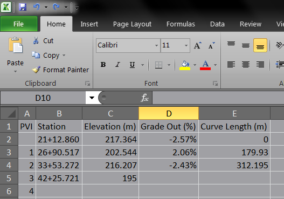Select Grade Out cell -2.43%
The width and height of the screenshot is (284, 199).
tap(169, 165)
